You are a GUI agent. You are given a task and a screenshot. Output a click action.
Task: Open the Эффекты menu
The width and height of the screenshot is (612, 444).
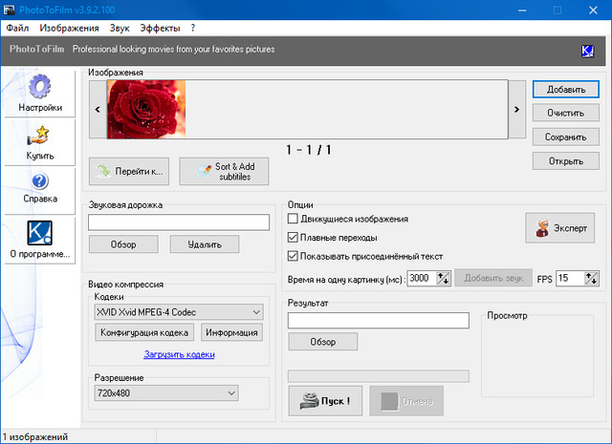pos(159,29)
